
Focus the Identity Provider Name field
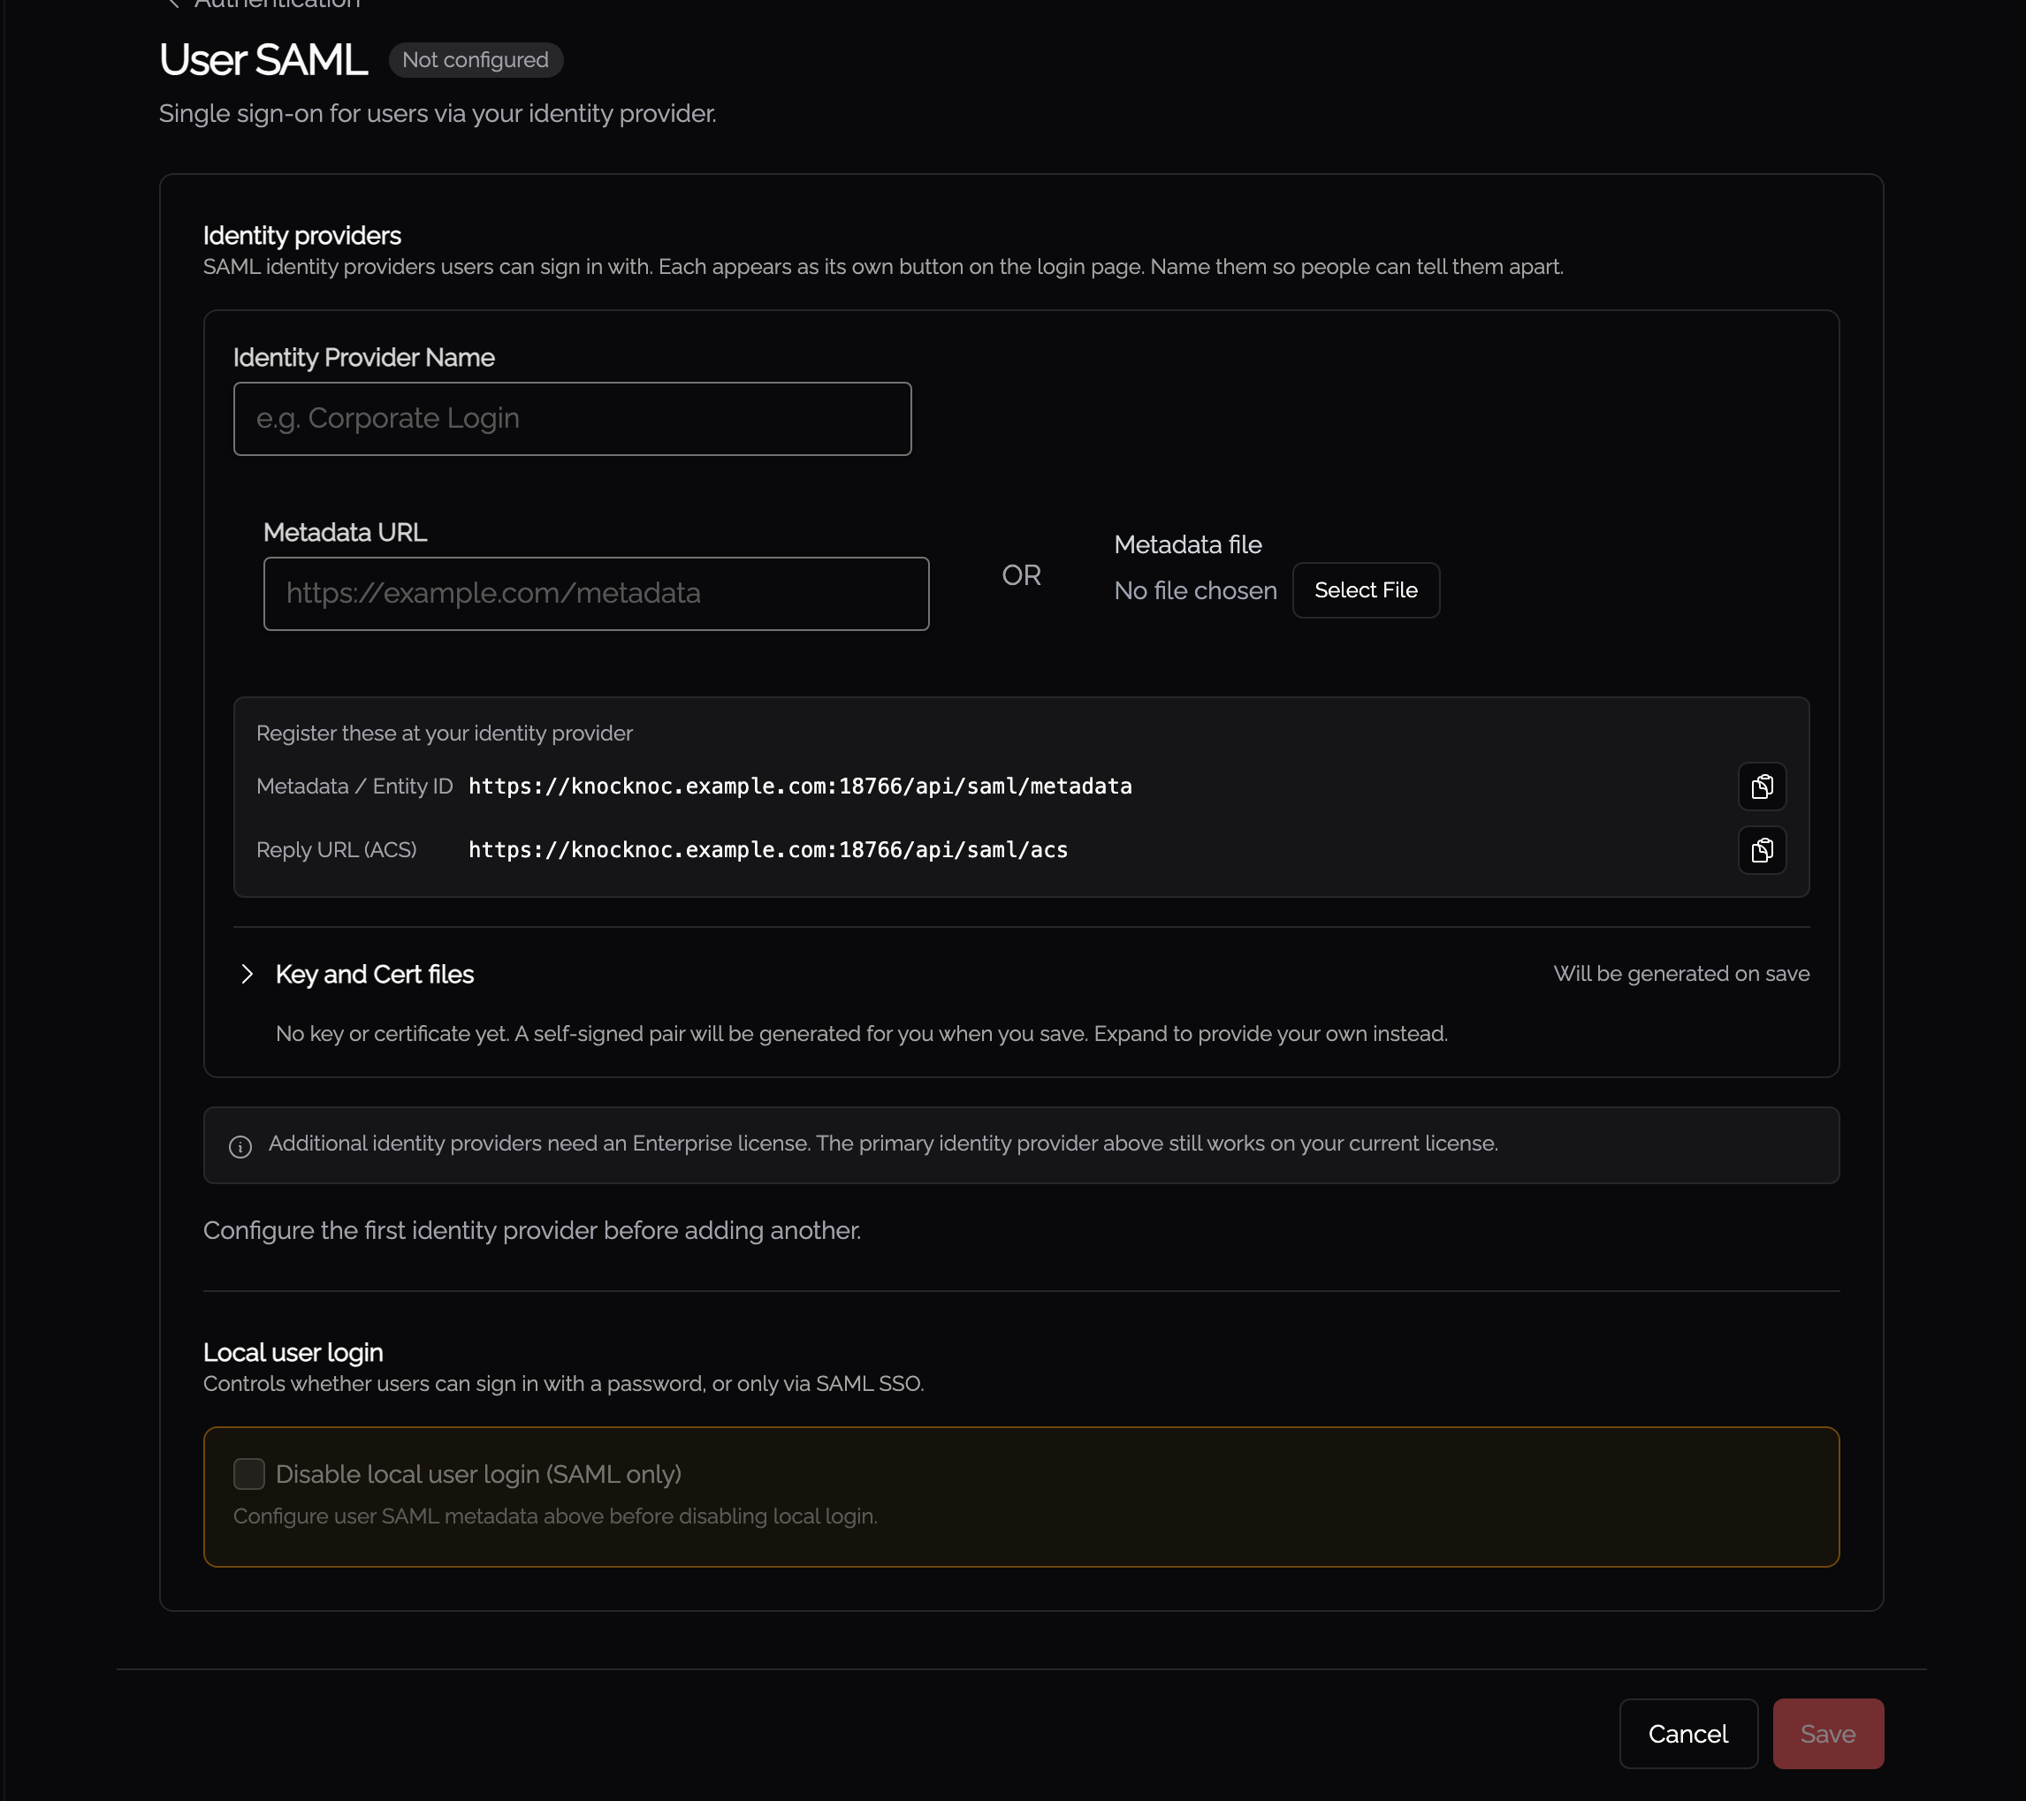(x=572, y=418)
